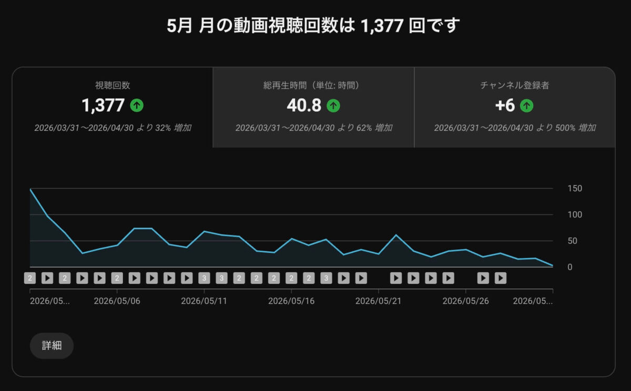The width and height of the screenshot is (631, 391).
Task: Open 2-video marker above the 2026/05/16 tick
Action: click(x=291, y=278)
